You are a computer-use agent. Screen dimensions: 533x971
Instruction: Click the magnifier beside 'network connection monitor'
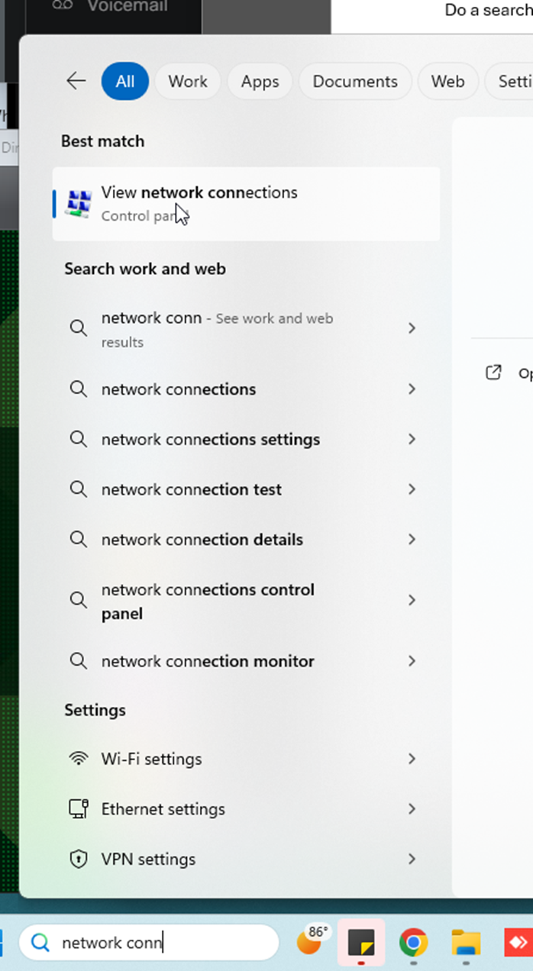[78, 661]
